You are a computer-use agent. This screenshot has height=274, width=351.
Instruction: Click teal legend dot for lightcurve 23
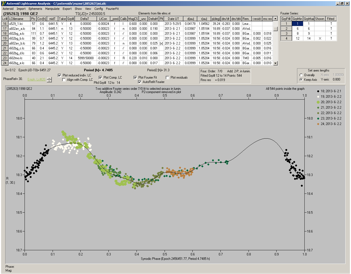[318, 118]
